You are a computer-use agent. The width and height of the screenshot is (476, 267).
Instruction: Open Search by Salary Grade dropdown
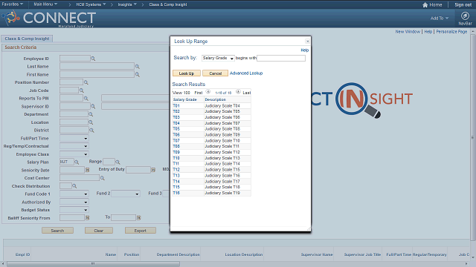point(218,58)
